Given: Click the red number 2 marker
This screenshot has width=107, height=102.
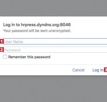Looking at the screenshot, I should point(2,50).
